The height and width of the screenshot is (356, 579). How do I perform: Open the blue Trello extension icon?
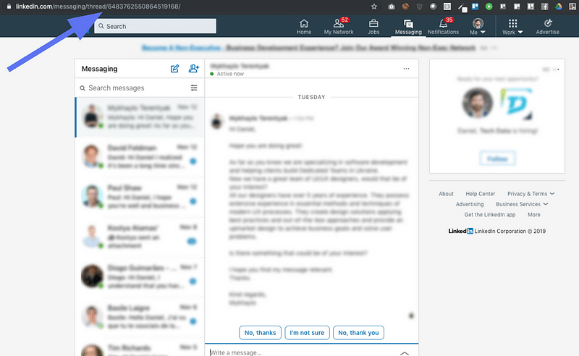(x=475, y=7)
